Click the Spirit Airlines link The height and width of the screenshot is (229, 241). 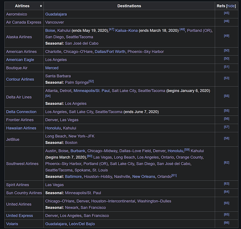[x=17, y=185]
